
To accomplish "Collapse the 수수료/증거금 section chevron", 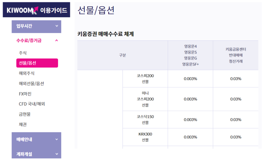I will point(57,40).
